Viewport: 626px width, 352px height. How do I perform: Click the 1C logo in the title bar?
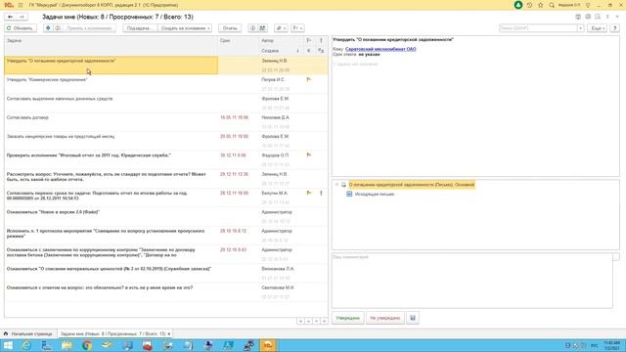click(9, 5)
